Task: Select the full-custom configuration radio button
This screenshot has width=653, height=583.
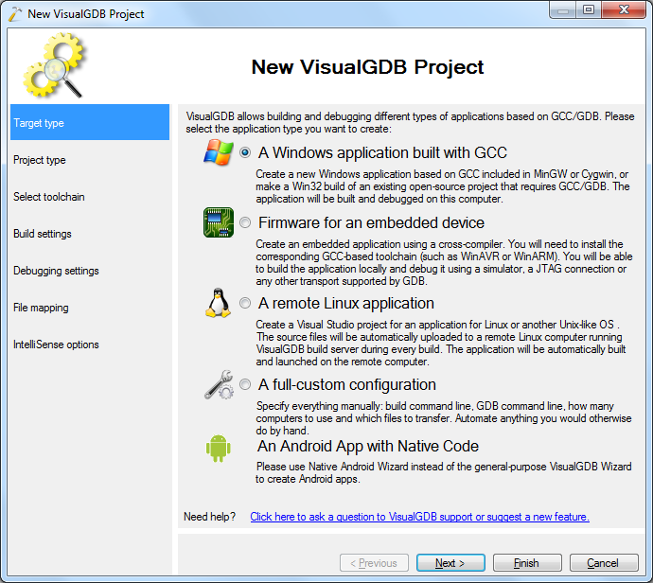Action: click(x=245, y=384)
